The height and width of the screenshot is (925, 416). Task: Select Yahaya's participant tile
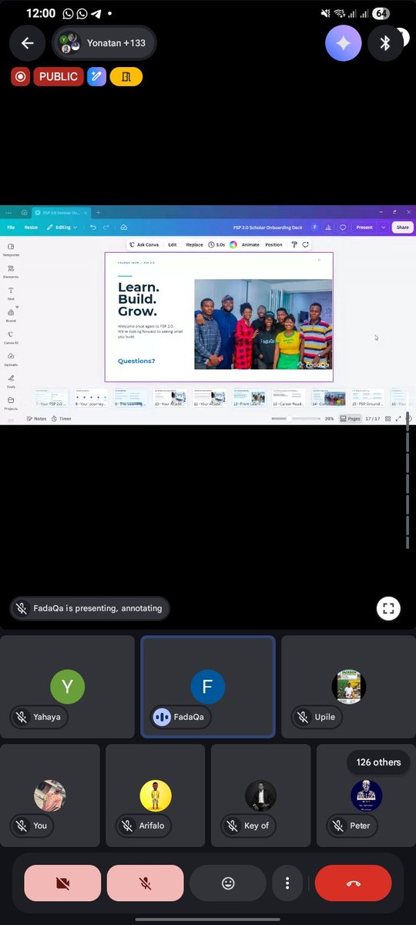67,686
